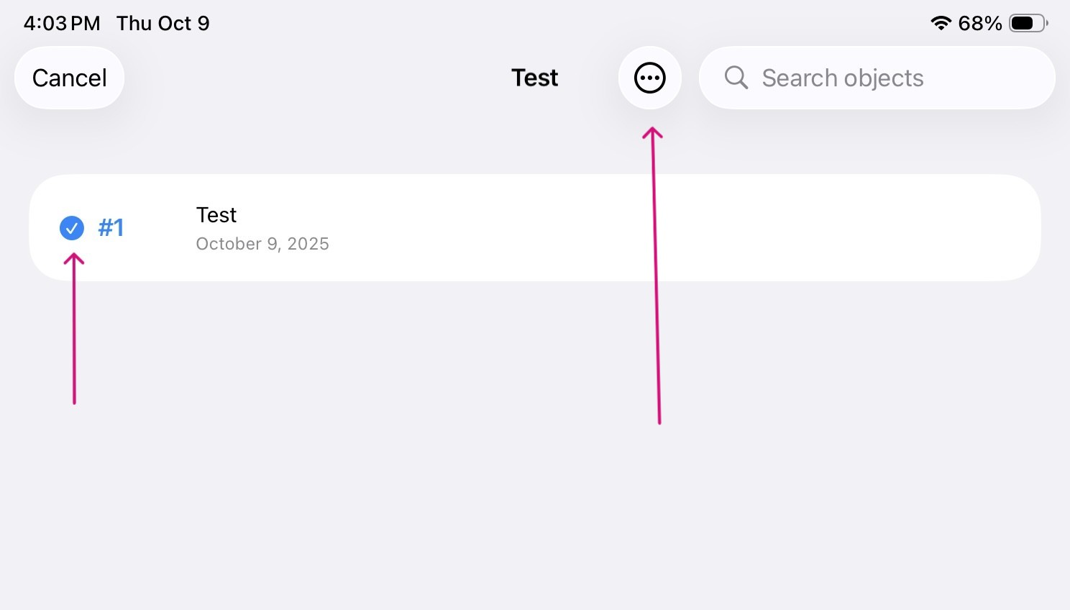
Task: Tap the 4:03 PM clock
Action: click(x=62, y=23)
